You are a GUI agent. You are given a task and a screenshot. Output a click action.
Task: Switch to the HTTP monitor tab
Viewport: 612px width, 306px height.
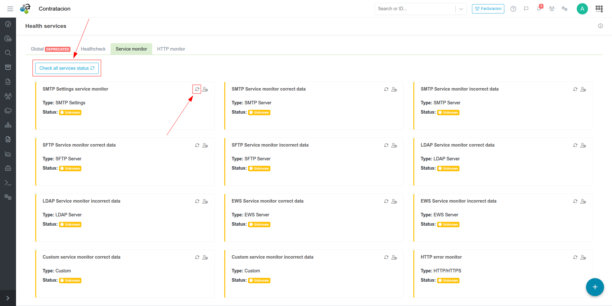coord(171,49)
